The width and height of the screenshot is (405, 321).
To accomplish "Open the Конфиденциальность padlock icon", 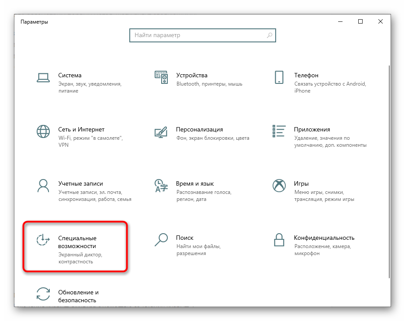I will 279,240.
